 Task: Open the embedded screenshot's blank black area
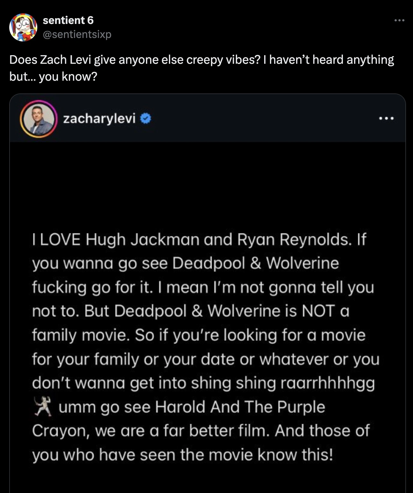coord(207,185)
